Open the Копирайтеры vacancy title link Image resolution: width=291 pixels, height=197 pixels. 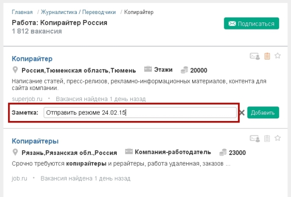(x=35, y=141)
